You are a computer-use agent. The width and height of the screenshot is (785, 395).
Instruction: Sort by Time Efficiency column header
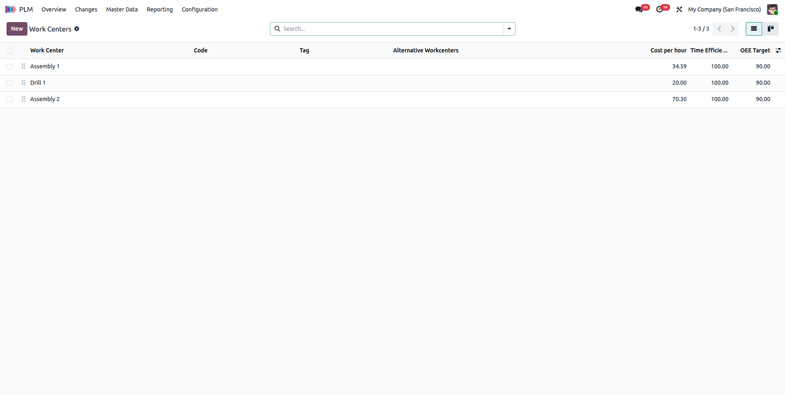[x=709, y=50]
